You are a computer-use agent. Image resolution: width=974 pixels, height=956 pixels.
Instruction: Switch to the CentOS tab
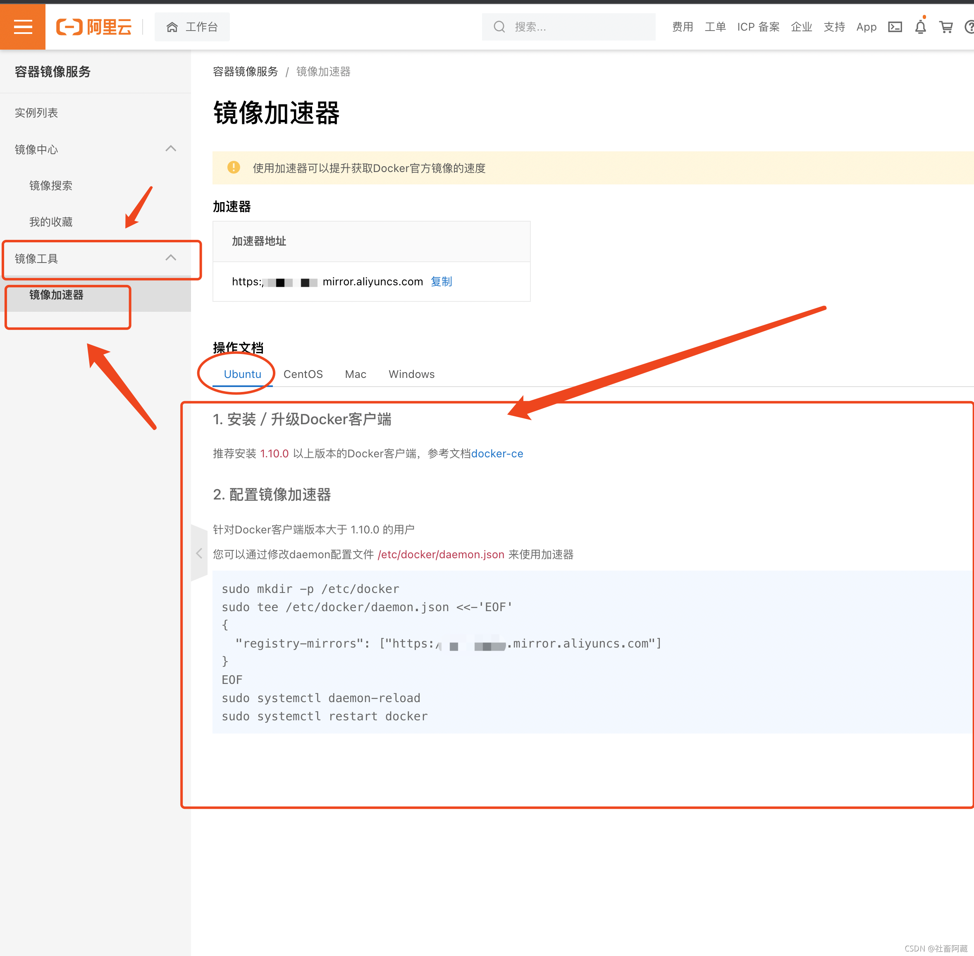(x=303, y=374)
